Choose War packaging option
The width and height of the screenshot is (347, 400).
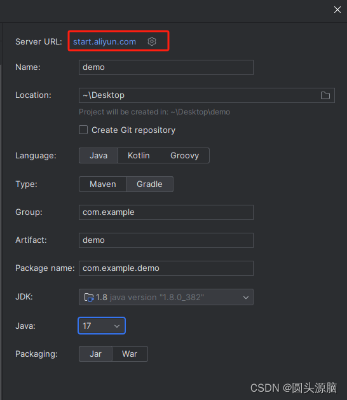pyautogui.click(x=130, y=354)
